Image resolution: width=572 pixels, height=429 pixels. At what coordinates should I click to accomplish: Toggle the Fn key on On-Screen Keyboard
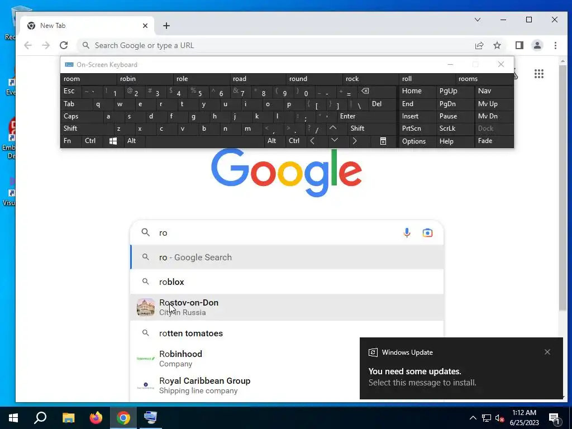tap(71, 141)
